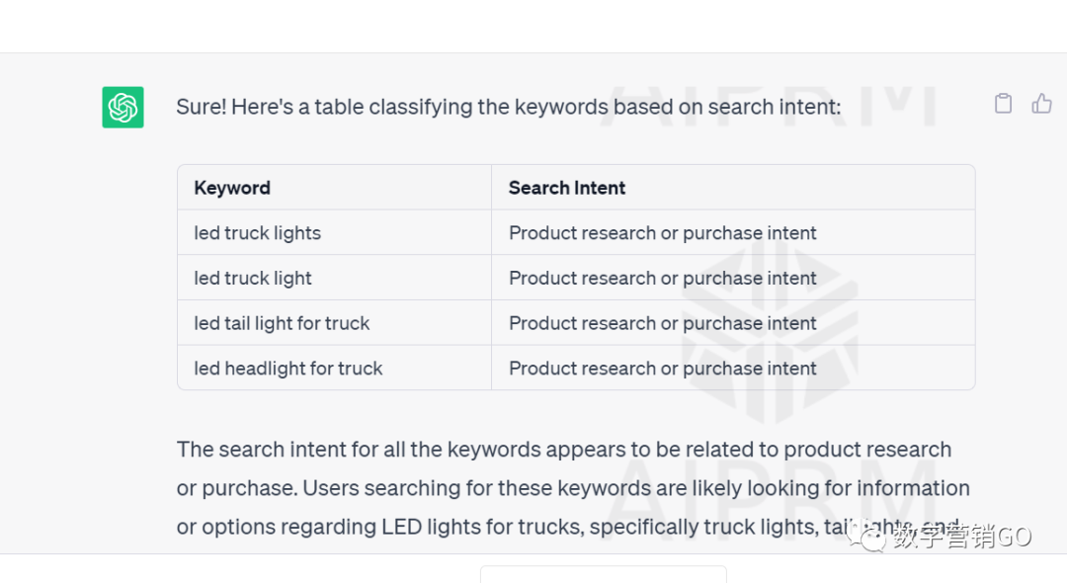Click search intent cell for led truck light

pos(733,278)
